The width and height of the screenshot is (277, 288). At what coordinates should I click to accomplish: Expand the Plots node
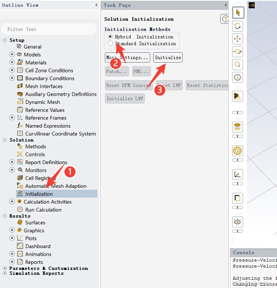pos(12,238)
